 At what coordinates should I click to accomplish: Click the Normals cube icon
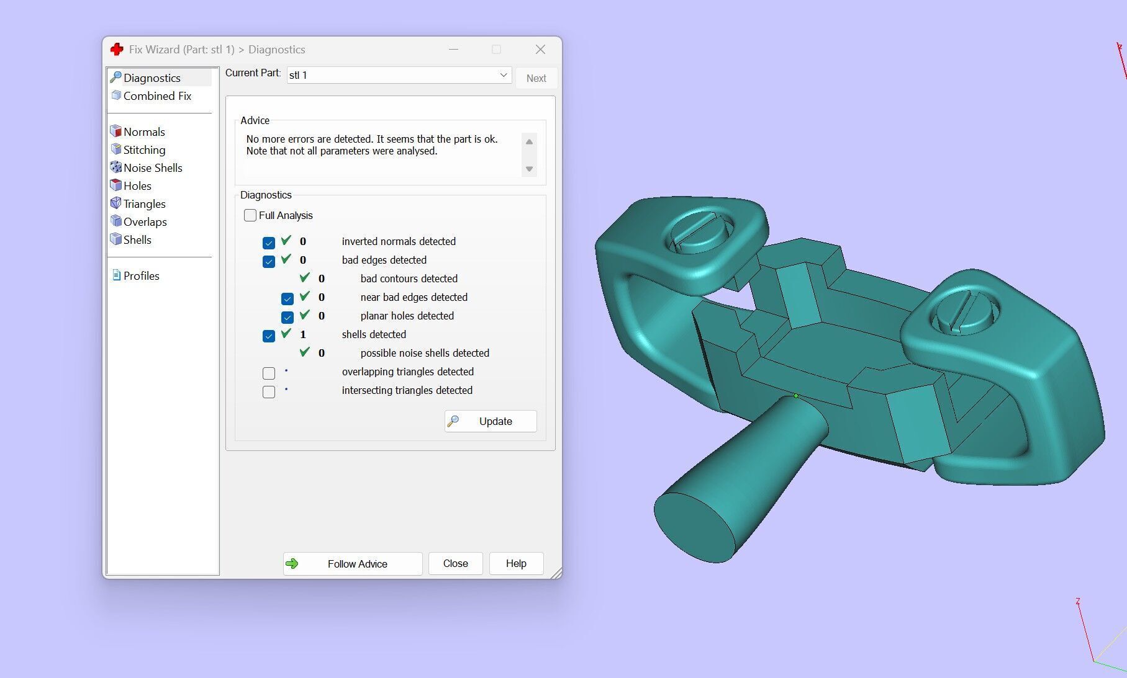click(x=116, y=132)
